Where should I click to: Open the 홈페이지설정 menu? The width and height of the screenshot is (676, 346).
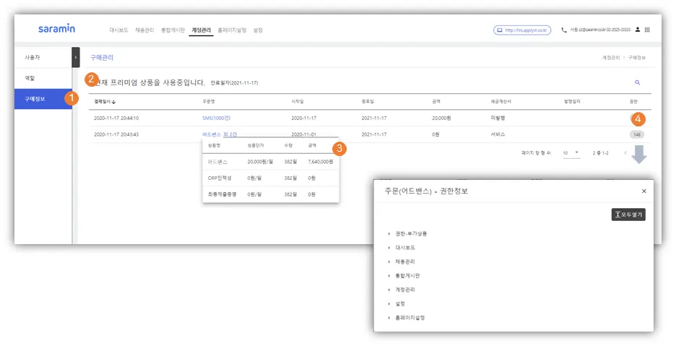[x=232, y=30]
